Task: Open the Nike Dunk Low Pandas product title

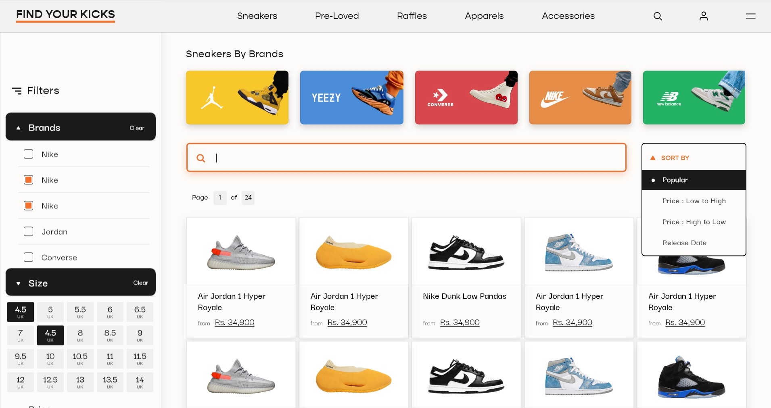Action: (x=464, y=296)
